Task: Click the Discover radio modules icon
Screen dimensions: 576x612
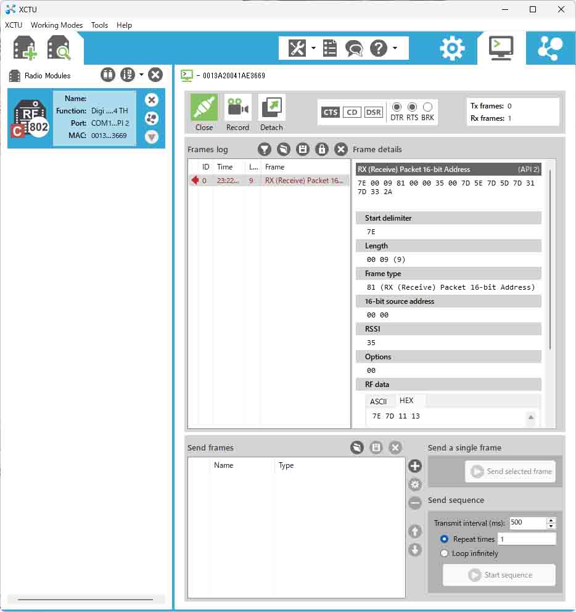Action: 59,48
